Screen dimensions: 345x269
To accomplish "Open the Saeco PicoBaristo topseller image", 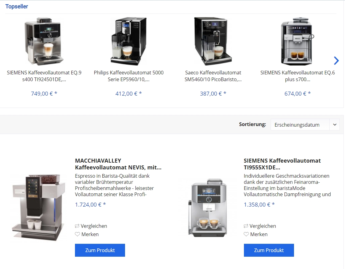I will 213,41.
